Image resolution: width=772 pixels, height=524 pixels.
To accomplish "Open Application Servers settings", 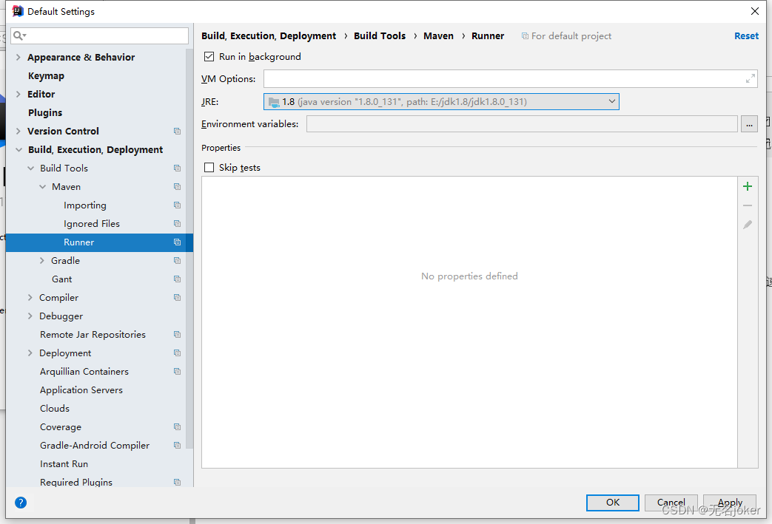I will [81, 389].
